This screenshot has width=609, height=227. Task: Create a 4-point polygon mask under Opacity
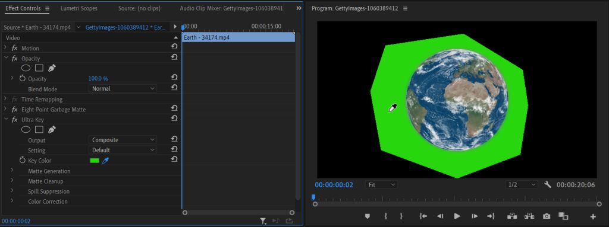tap(39, 68)
